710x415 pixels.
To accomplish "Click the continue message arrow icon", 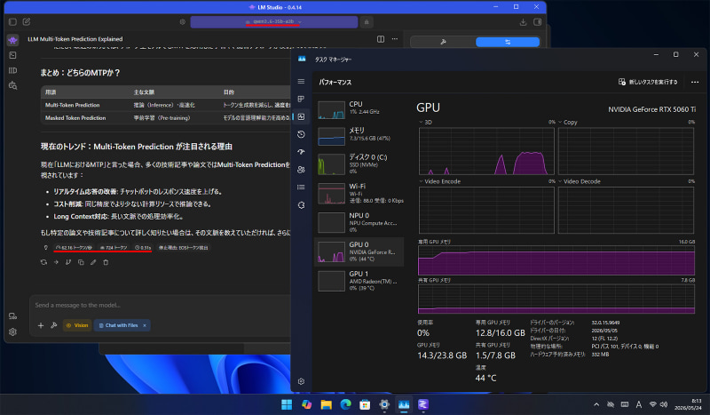I will 56,262.
